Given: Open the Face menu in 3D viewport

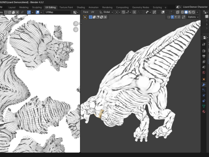Looking at the screenshot, I should tap(86, 12).
